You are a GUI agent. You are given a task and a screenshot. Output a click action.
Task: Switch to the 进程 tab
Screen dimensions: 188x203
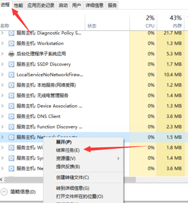[x=5, y=5]
